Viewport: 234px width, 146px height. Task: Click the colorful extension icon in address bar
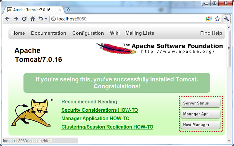209,18
